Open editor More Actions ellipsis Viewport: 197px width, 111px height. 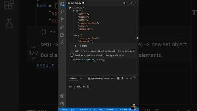pos(135,3)
